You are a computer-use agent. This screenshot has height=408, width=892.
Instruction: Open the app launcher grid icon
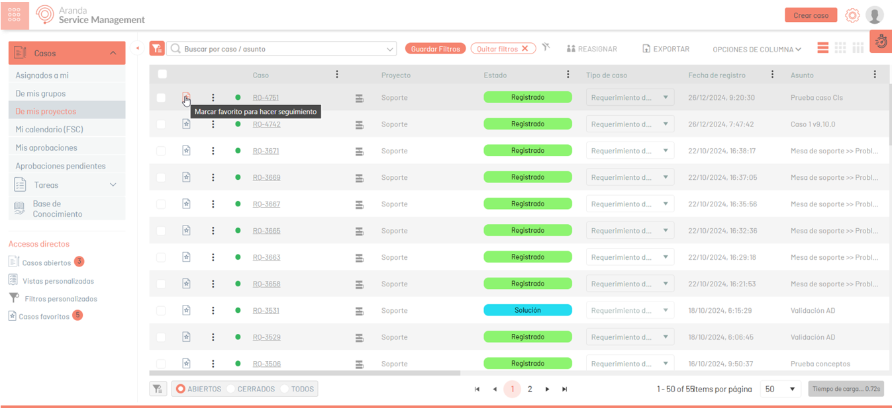[15, 15]
